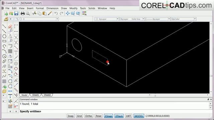Expand second left toolbar overflow chevron
This screenshot has width=214, height=120.
click(16, 111)
